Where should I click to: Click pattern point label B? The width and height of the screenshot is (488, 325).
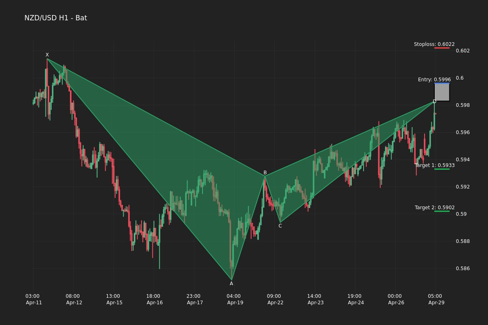click(265, 173)
